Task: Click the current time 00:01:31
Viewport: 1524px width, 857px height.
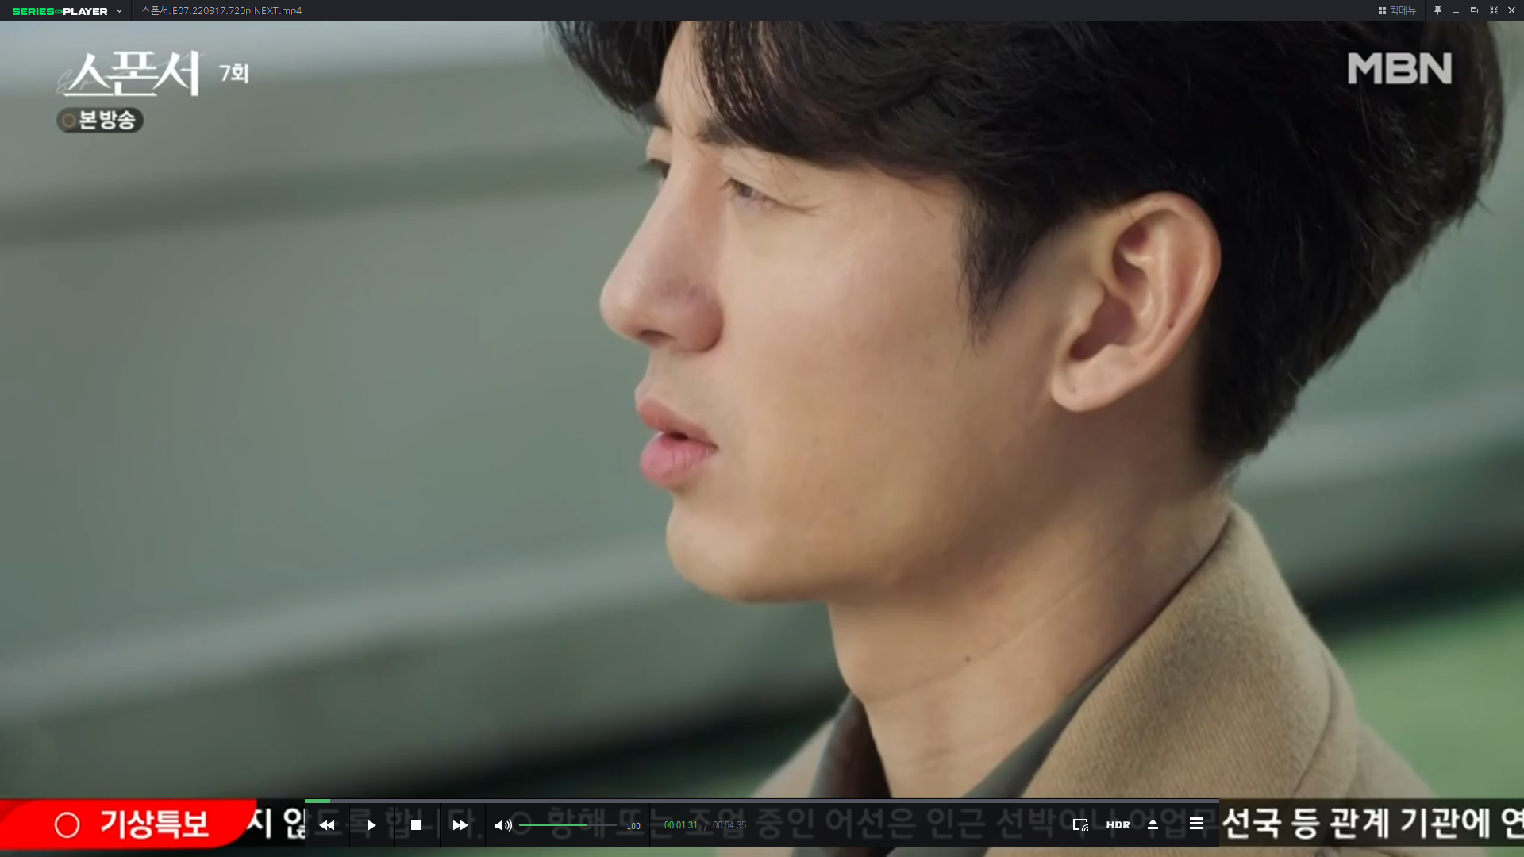Action: tap(681, 825)
